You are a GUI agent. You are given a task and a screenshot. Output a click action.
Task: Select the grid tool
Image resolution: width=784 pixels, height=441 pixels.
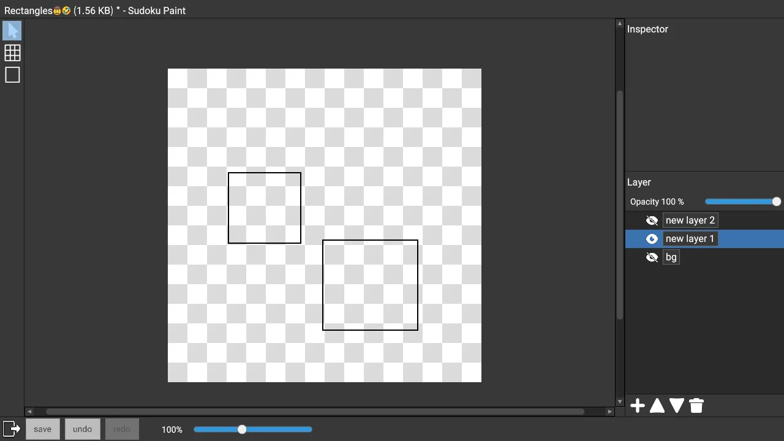click(12, 53)
